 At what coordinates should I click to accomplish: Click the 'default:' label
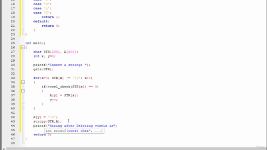click(41, 21)
